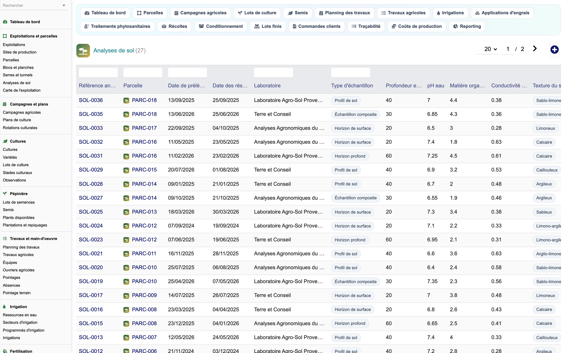Open Ouvriers agricoles in sidebar
The height and width of the screenshot is (353, 571).
[18, 270]
